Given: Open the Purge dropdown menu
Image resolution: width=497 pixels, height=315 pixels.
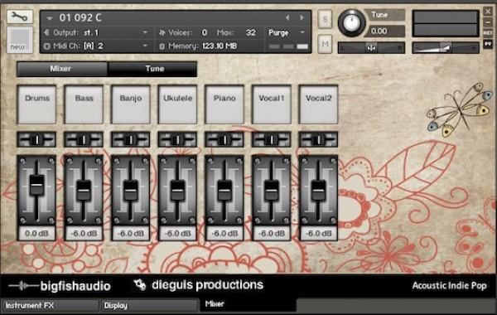Looking at the screenshot, I should tap(302, 32).
